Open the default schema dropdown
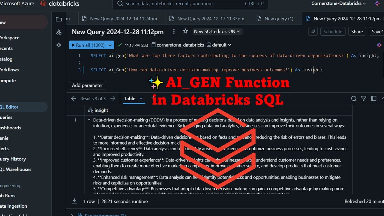The width and height of the screenshot is (384, 216). pos(219,45)
